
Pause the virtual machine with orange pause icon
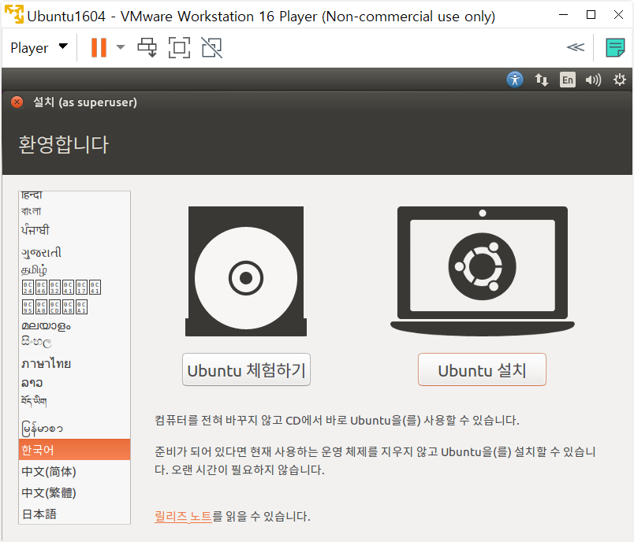click(x=99, y=47)
